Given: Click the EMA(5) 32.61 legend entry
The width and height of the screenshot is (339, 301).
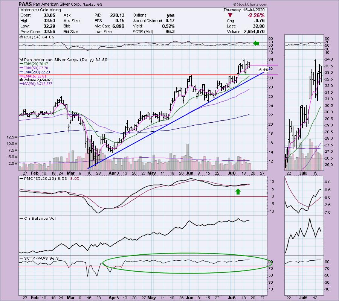Looking at the screenshot, I should [x=33, y=76].
